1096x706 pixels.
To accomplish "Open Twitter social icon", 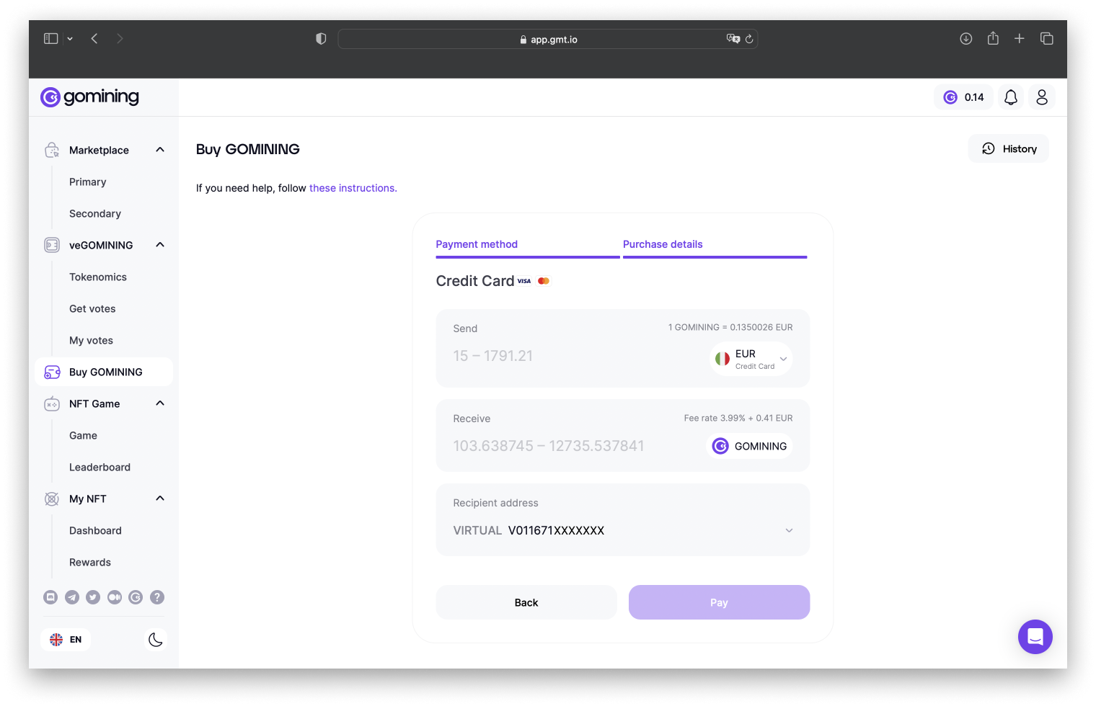I will point(93,597).
